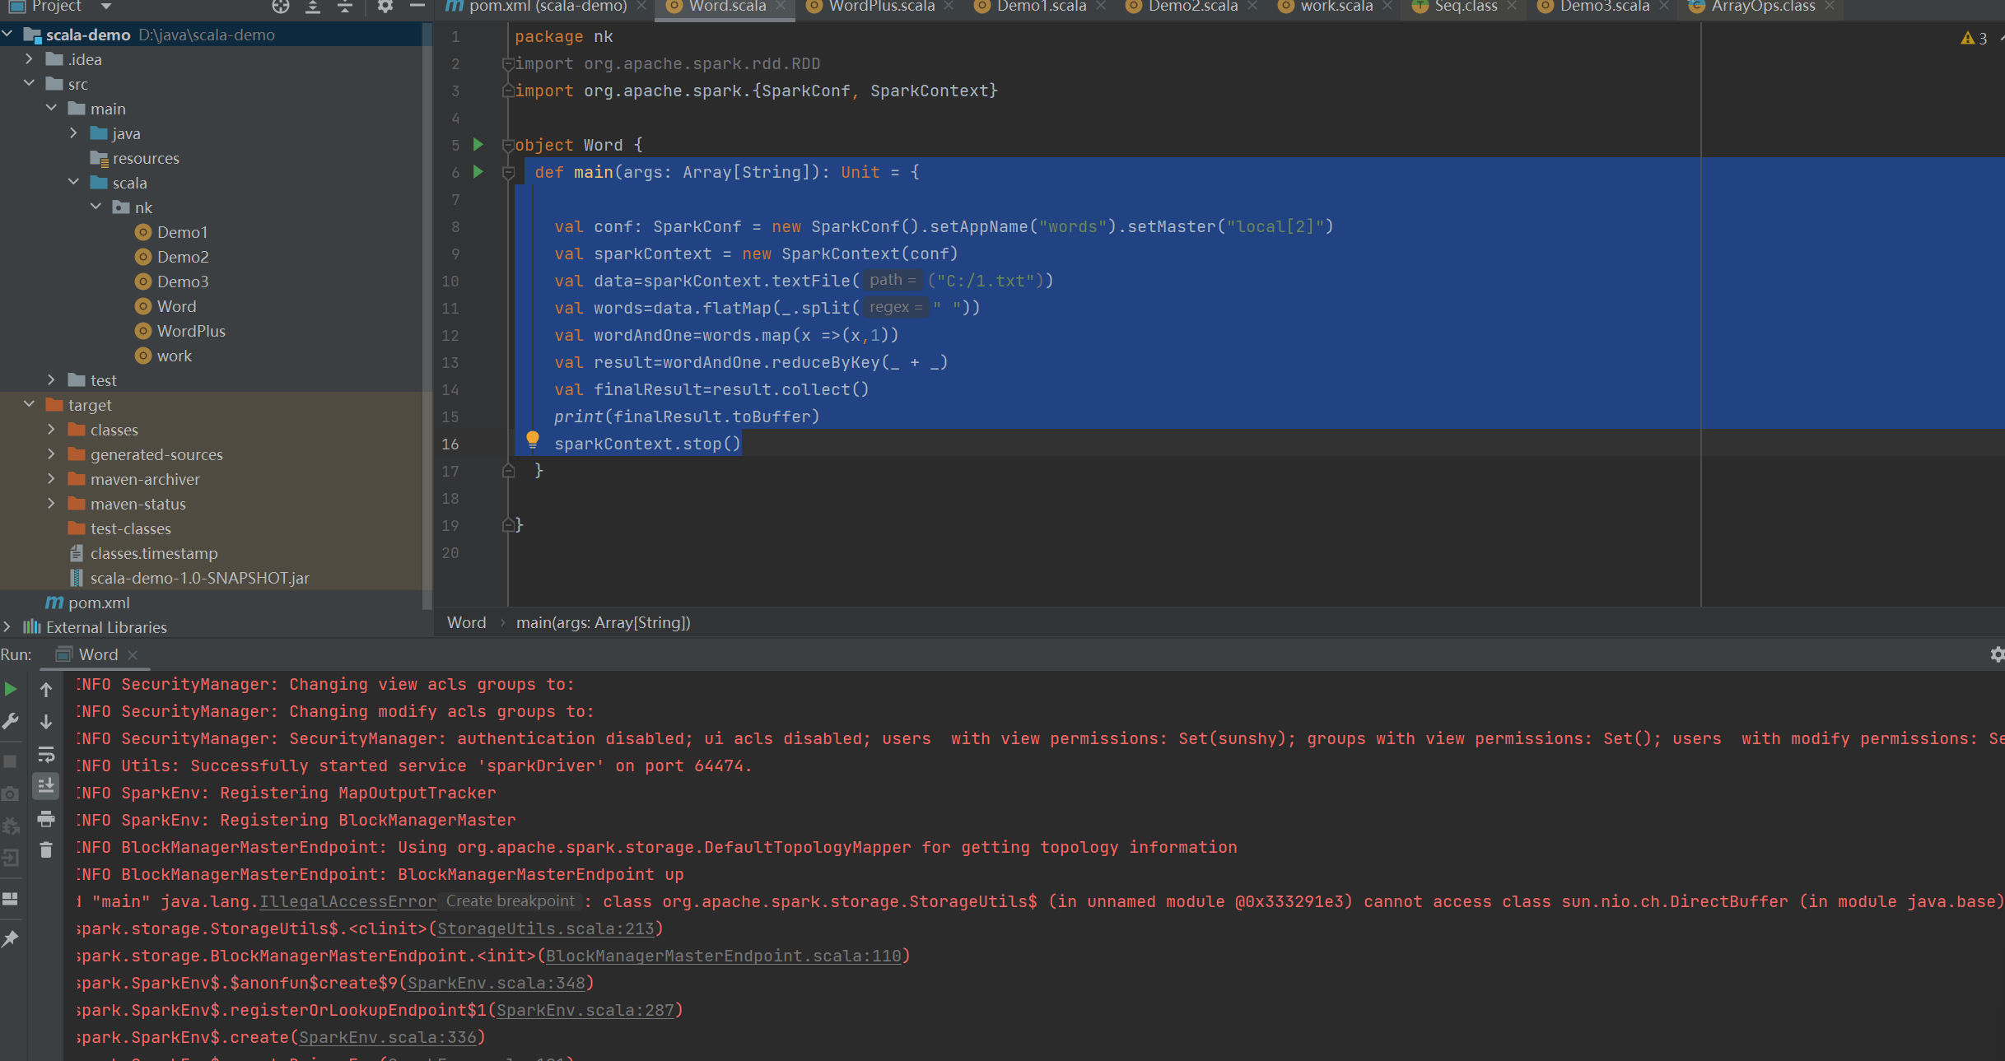
Task: Open the Project view dropdown
Action: coord(105,7)
